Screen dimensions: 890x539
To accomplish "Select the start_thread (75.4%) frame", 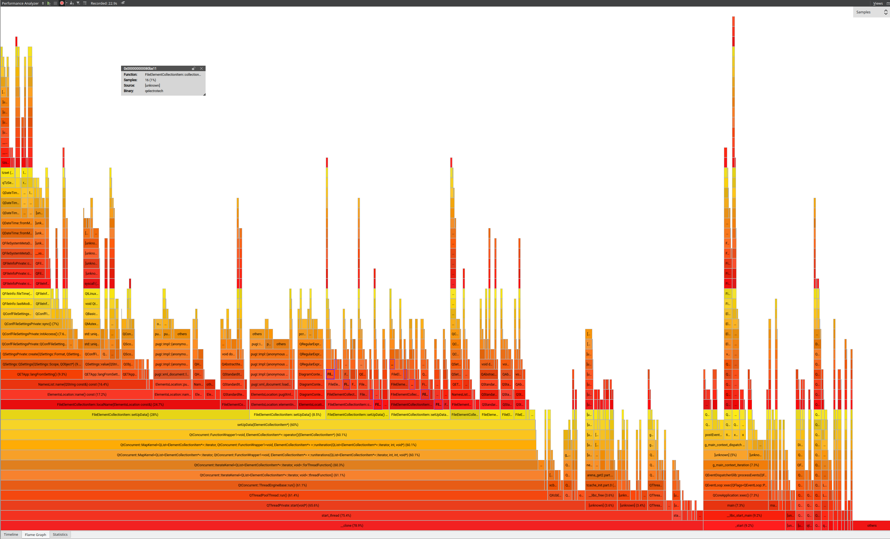I will (x=336, y=516).
